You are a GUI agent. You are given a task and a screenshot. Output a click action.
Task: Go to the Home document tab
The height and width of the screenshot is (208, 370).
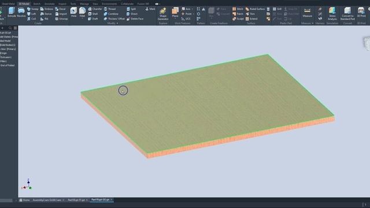point(24,200)
